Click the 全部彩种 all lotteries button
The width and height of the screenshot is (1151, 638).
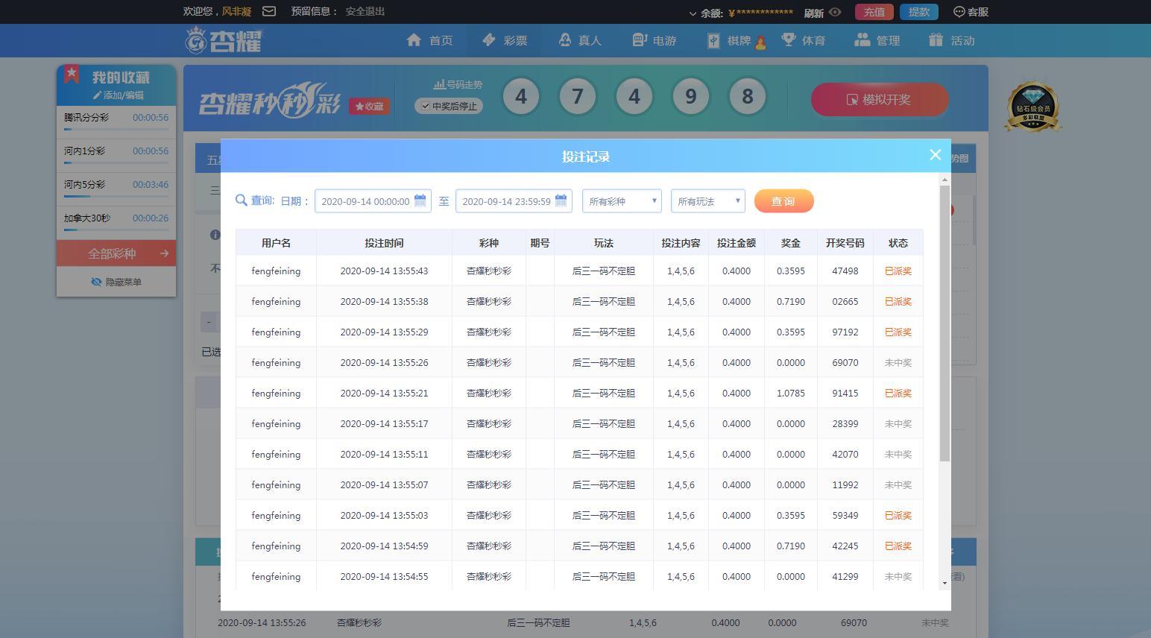116,253
